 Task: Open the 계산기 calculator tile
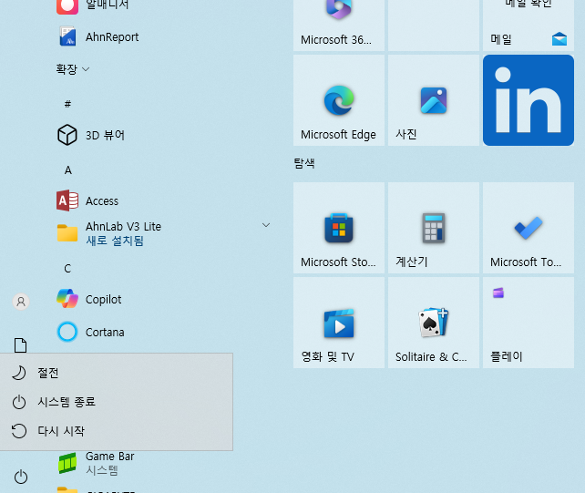tap(434, 228)
